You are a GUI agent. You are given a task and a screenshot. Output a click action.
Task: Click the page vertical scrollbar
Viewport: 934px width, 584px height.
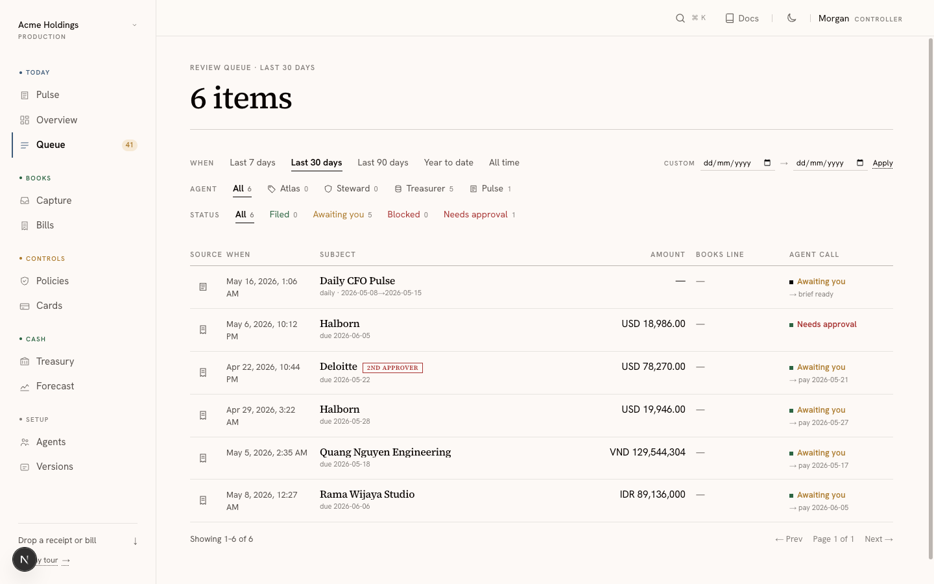(x=930, y=298)
